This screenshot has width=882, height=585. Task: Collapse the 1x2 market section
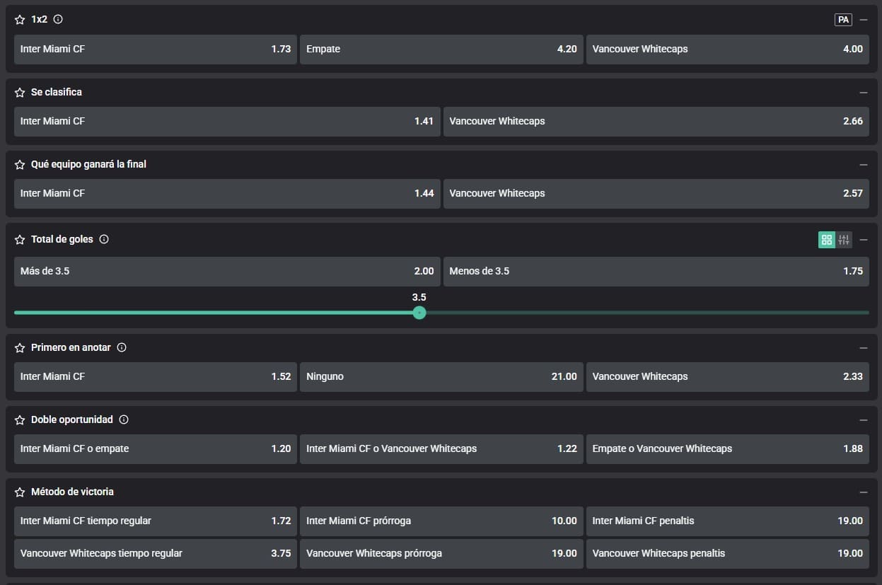click(x=864, y=20)
